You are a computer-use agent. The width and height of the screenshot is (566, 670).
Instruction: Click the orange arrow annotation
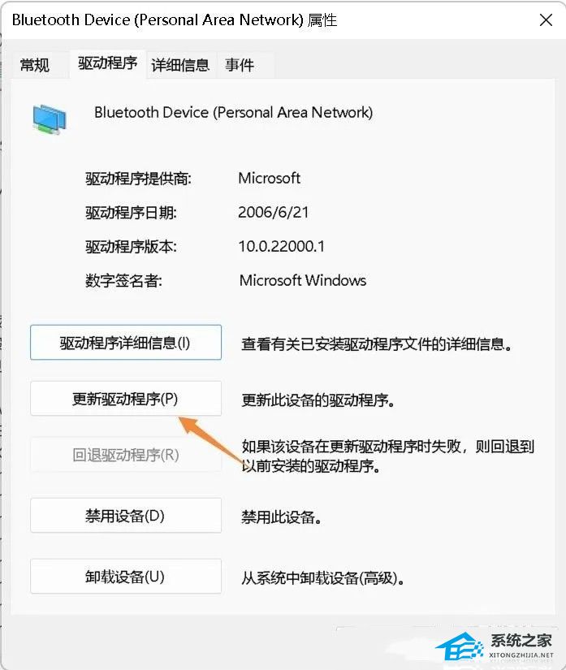click(212, 441)
